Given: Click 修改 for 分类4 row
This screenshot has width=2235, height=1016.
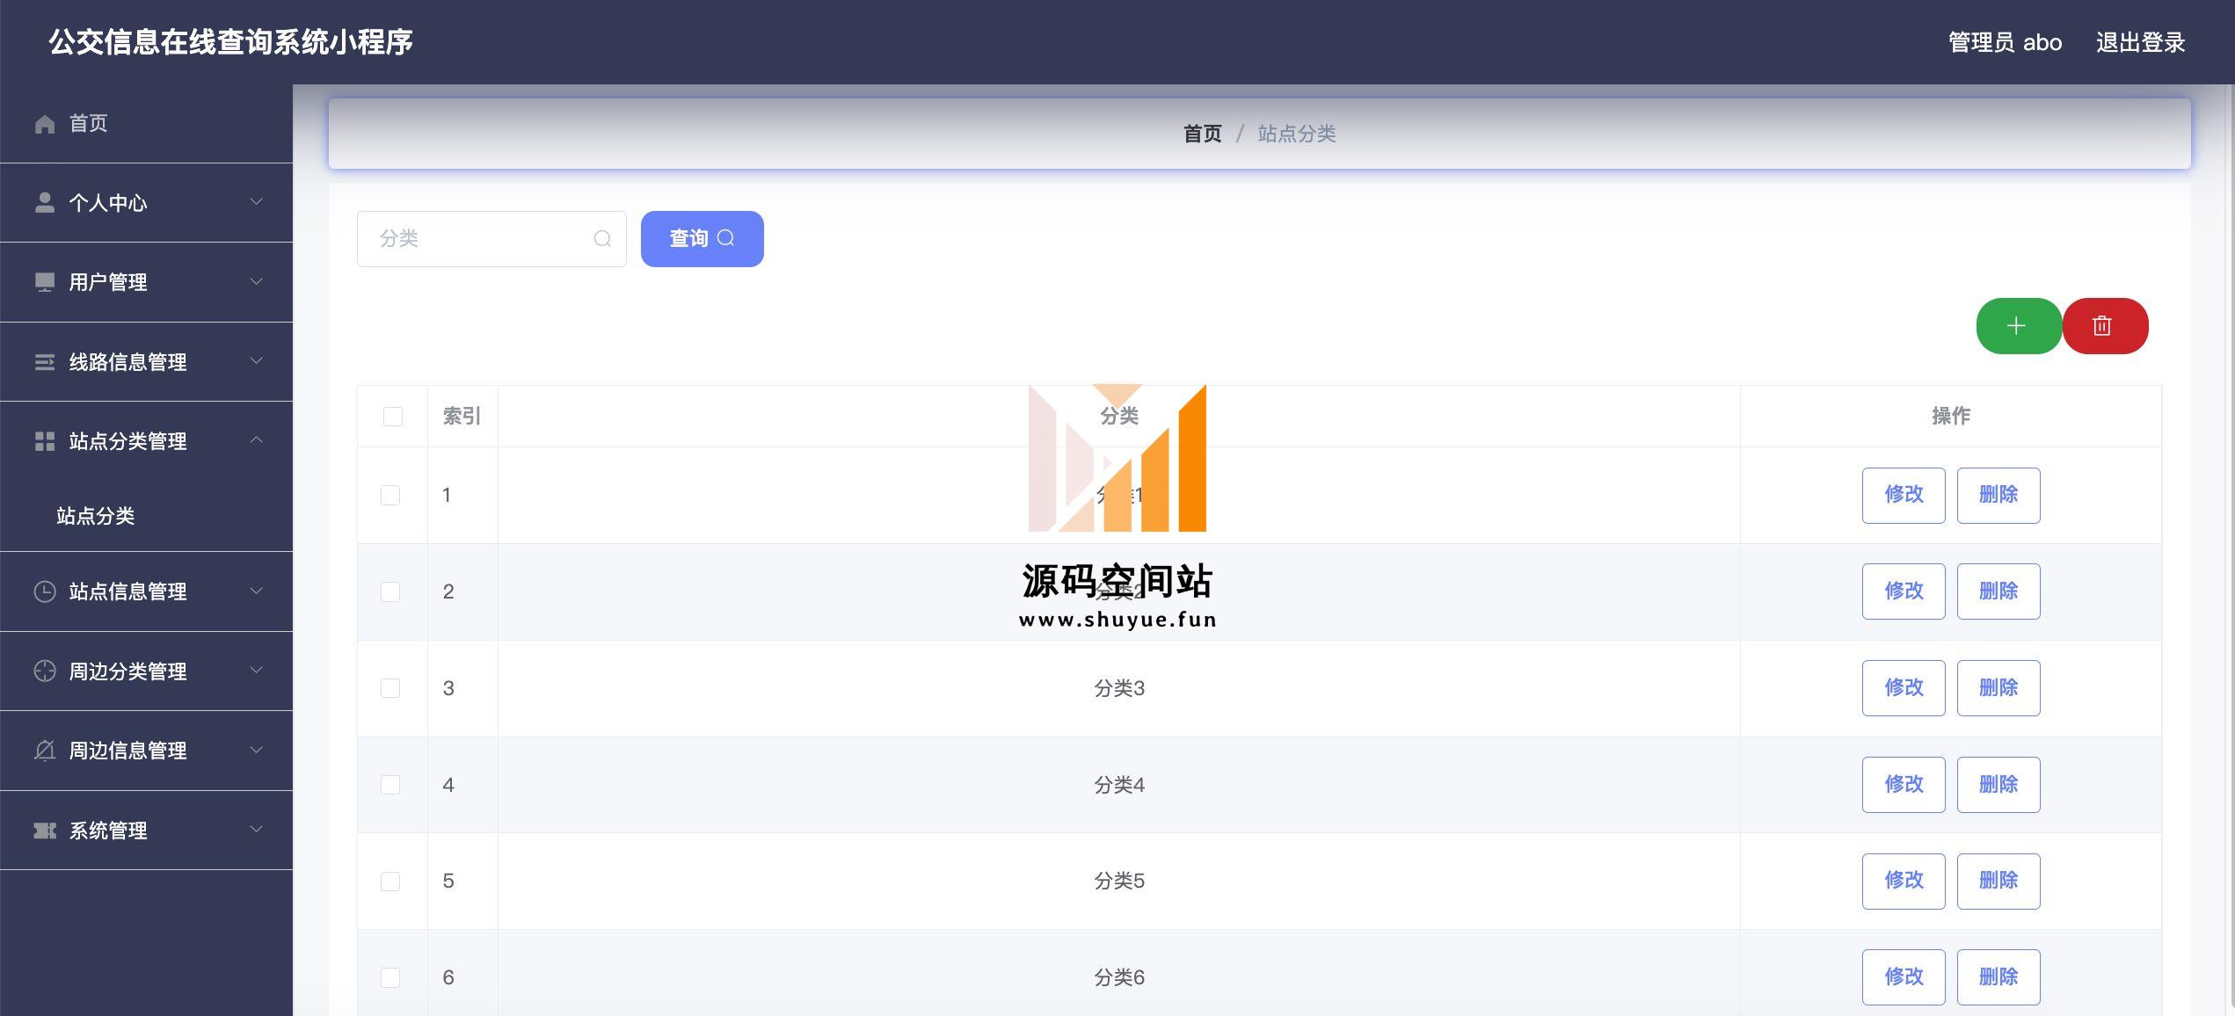Looking at the screenshot, I should click(1904, 785).
